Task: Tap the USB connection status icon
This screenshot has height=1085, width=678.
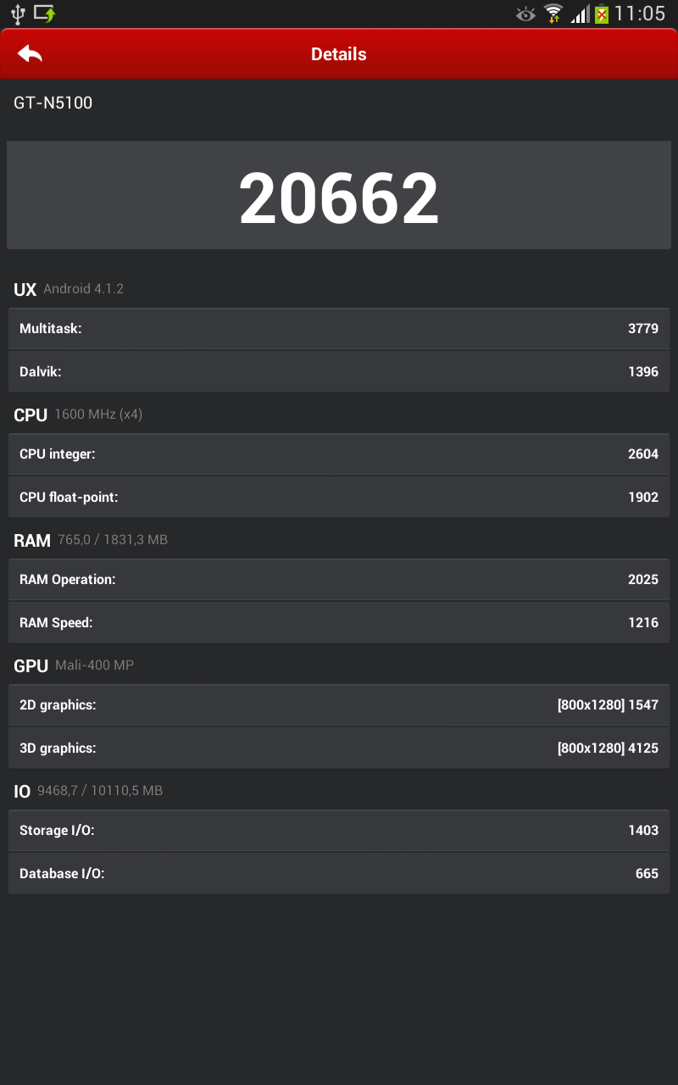Action: (18, 14)
